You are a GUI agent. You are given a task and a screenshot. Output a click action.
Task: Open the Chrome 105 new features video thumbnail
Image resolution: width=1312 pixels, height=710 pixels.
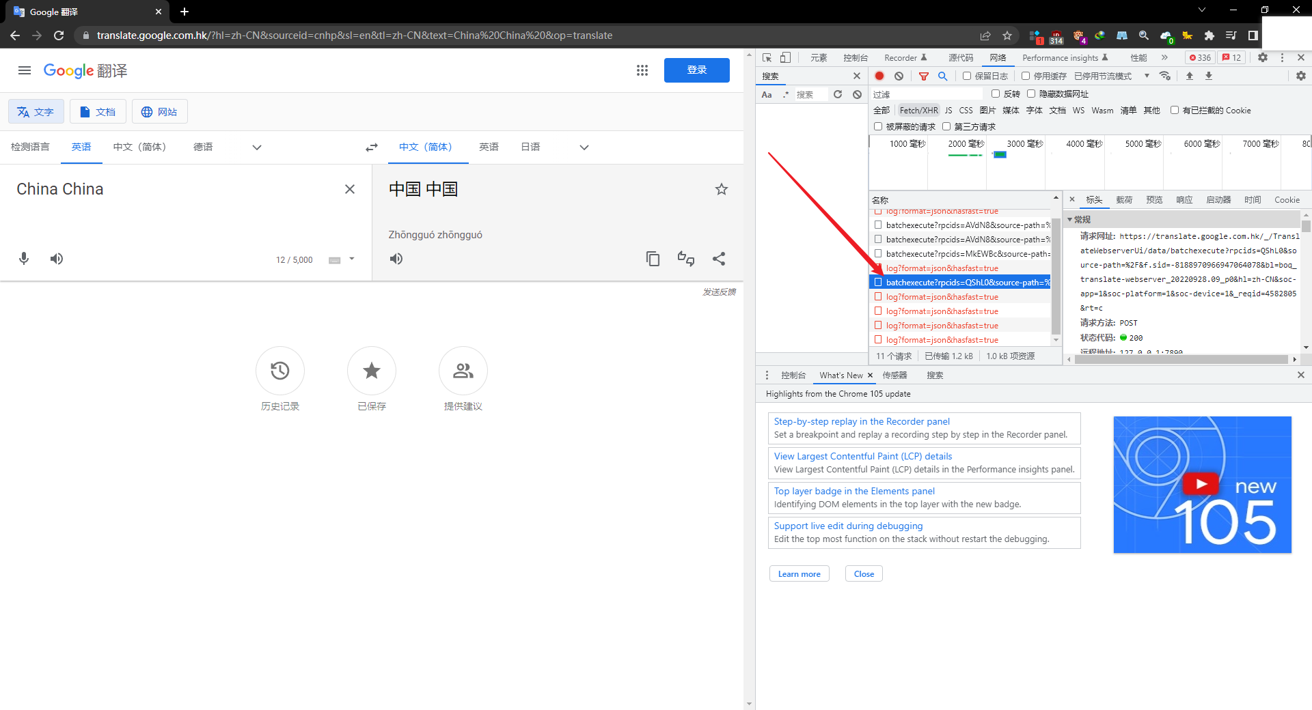click(x=1202, y=485)
